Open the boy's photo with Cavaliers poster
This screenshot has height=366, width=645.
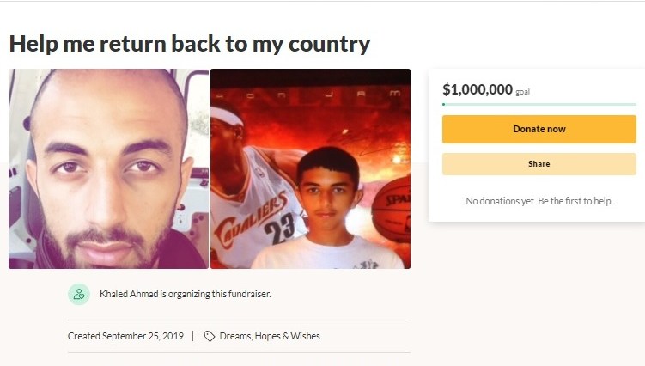point(310,168)
